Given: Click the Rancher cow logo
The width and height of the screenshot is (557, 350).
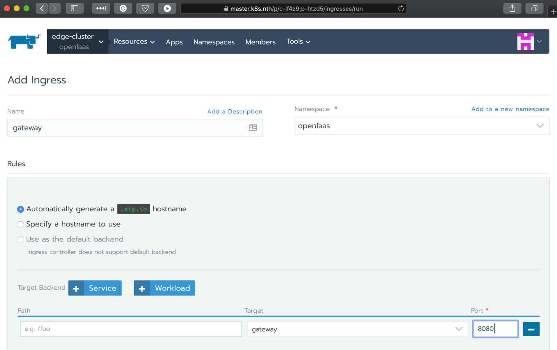Looking at the screenshot, I should (24, 41).
